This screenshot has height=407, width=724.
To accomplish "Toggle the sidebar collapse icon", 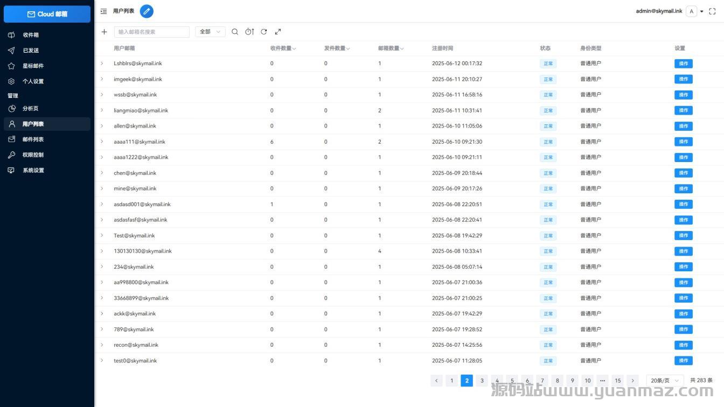I will coord(103,11).
